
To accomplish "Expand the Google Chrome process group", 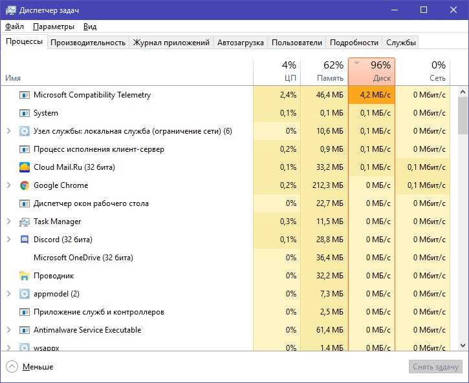I will [x=8, y=185].
